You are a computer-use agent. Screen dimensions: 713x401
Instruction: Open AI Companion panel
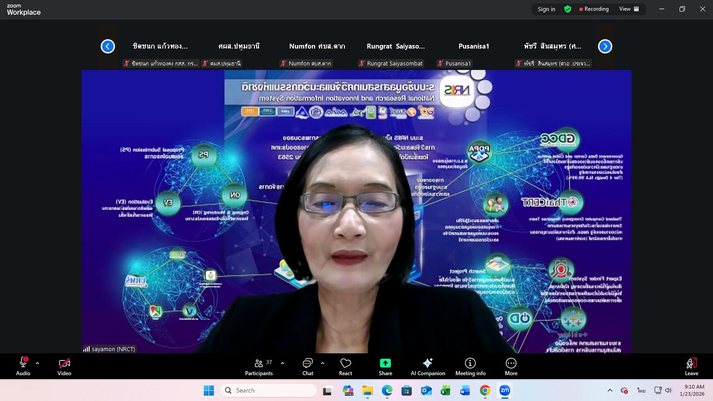pyautogui.click(x=428, y=366)
